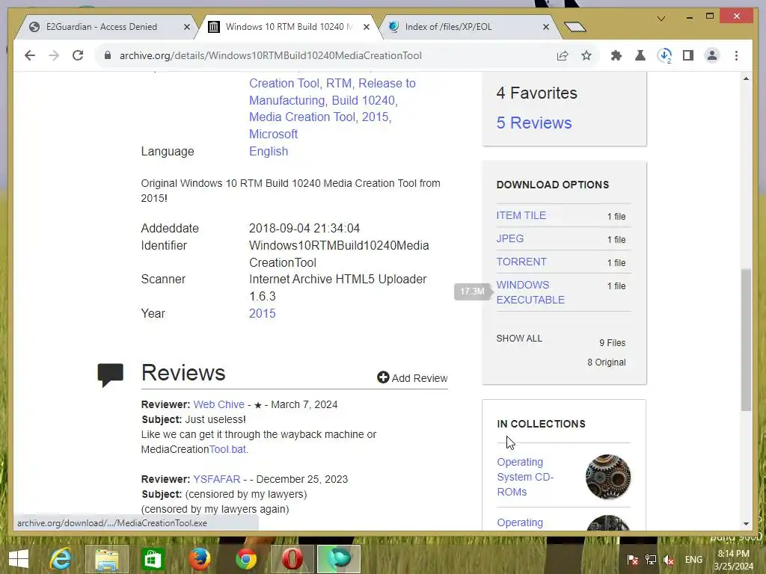Click the Action Center flag tray icon
The height and width of the screenshot is (574, 766).
point(633,560)
